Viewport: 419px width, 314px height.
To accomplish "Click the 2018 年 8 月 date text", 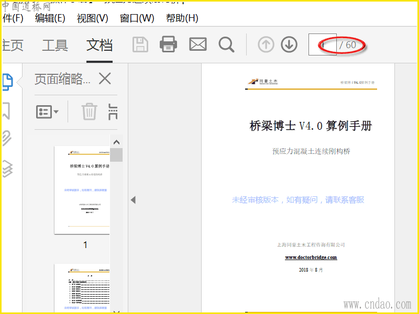I will pyautogui.click(x=311, y=270).
